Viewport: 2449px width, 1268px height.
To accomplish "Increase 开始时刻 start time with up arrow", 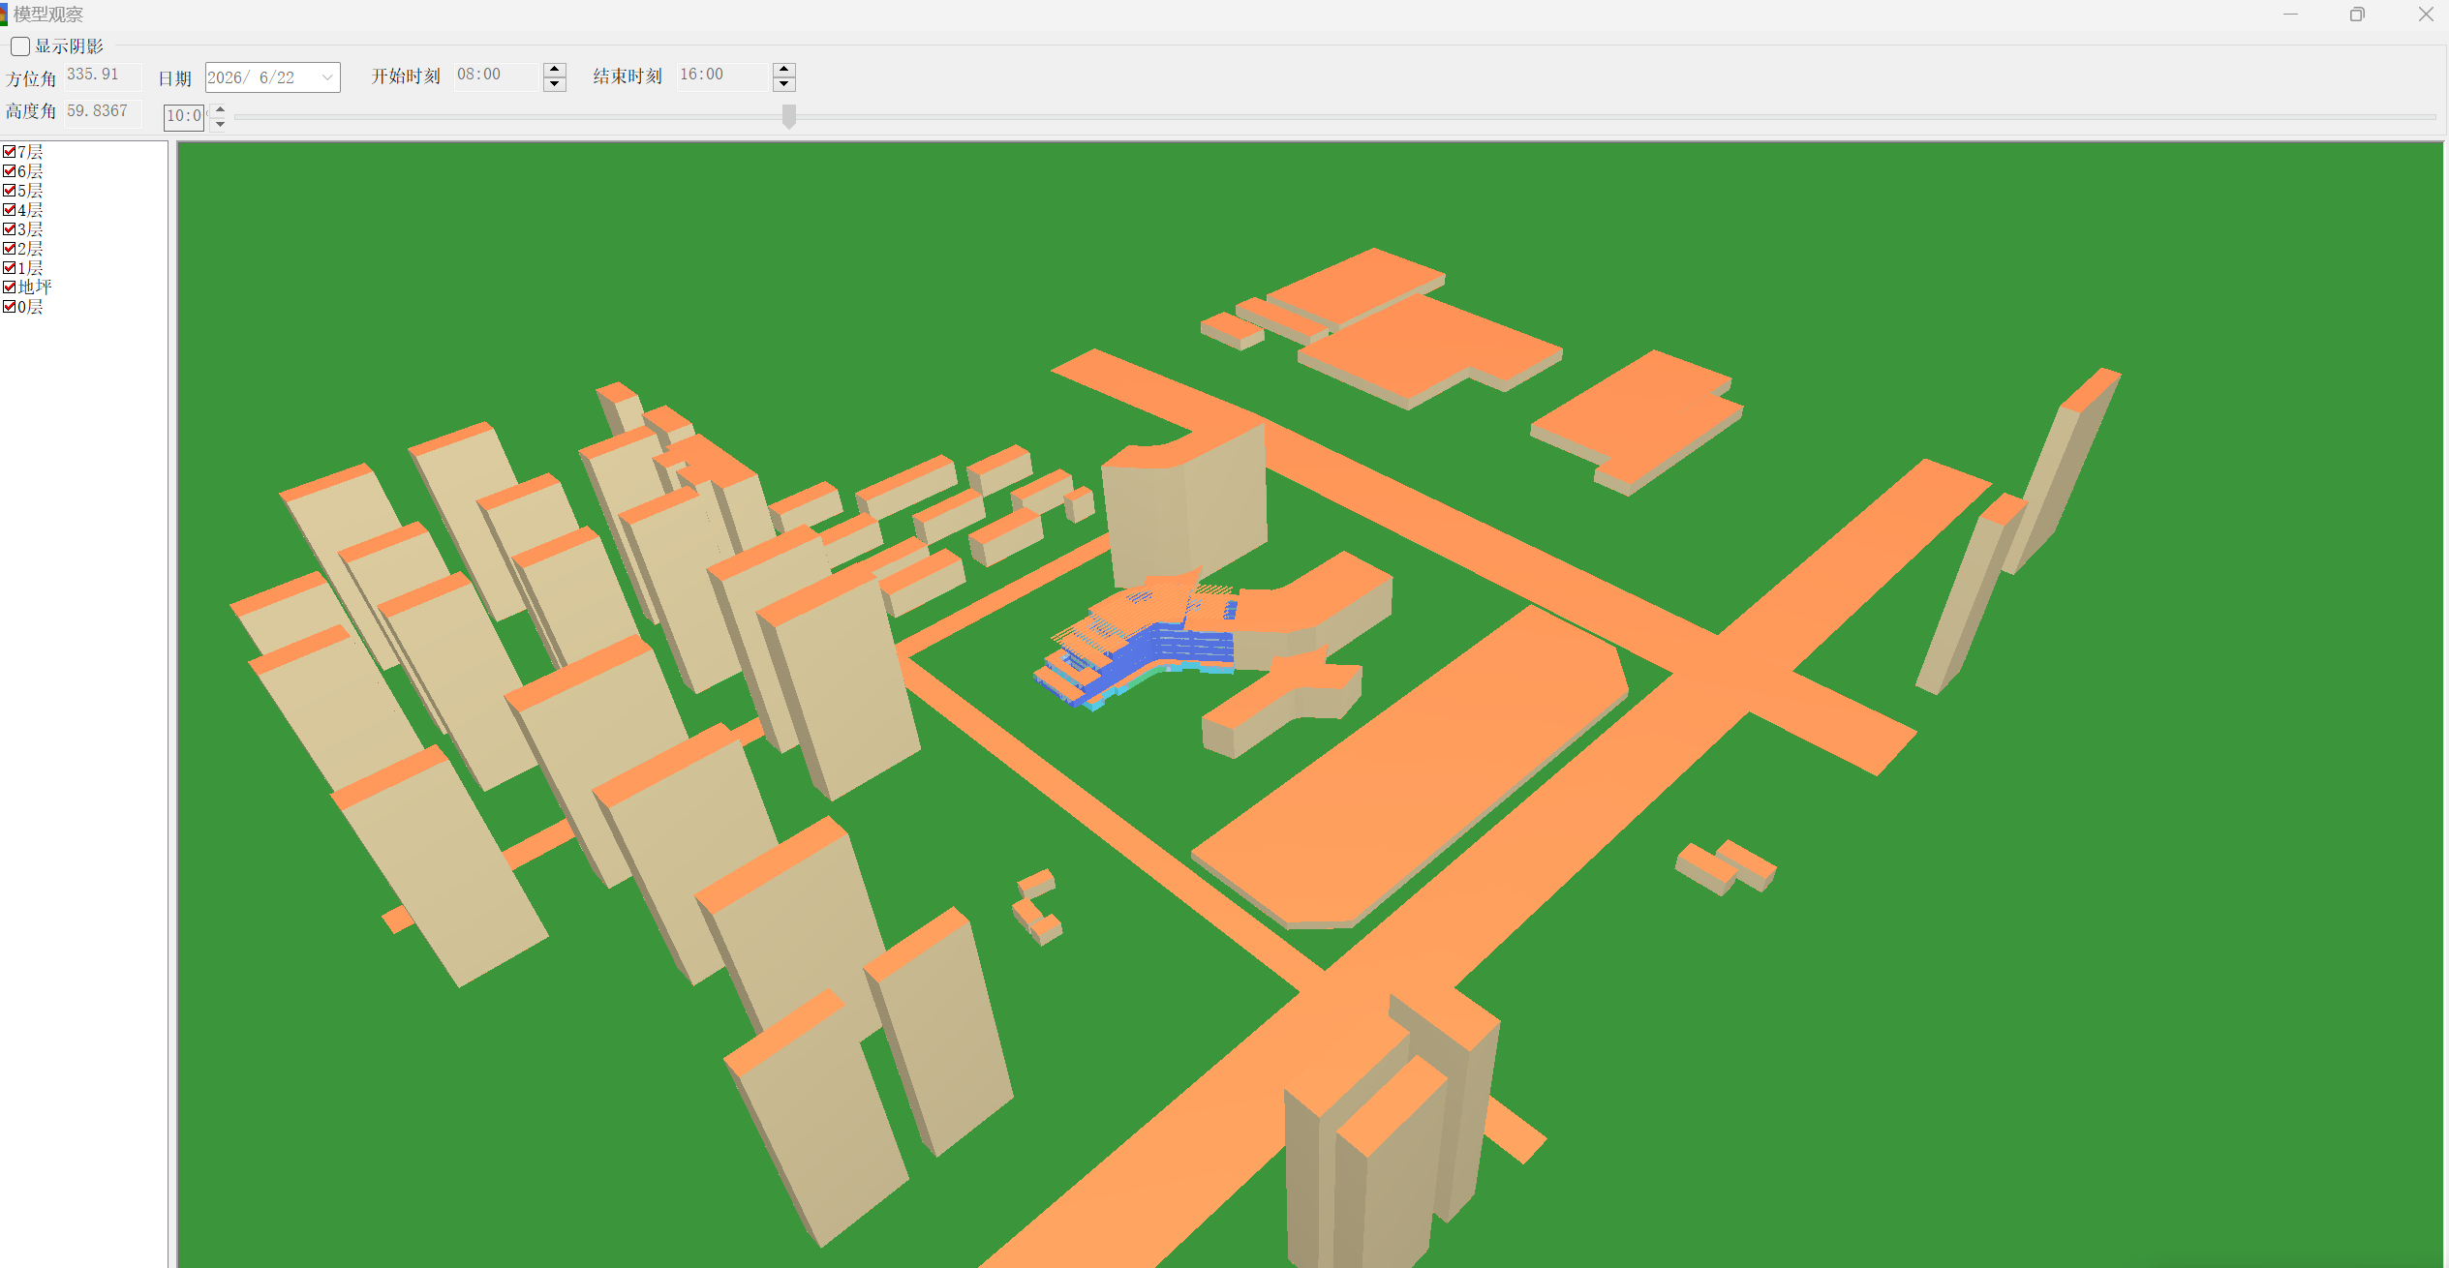I will (555, 70).
